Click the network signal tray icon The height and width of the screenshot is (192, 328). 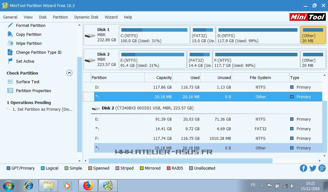(285, 186)
